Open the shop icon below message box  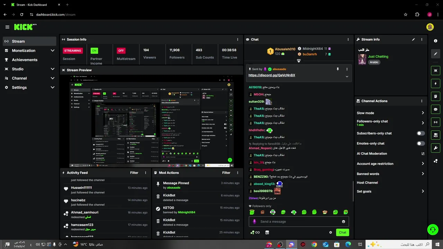[267, 232]
